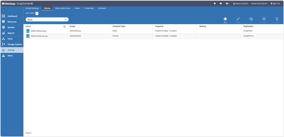Click the Total 2 count text
Viewport: 284px width, 137px height.
tap(28, 133)
